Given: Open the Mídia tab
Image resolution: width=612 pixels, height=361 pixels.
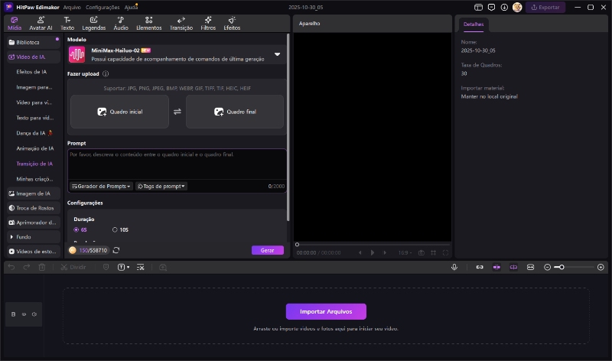Looking at the screenshot, I should (15, 24).
